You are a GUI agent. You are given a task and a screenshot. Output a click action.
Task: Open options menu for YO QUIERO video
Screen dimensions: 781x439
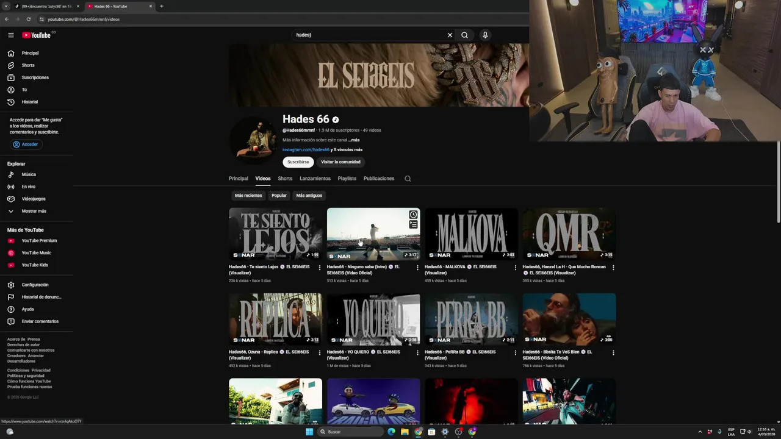point(417,352)
